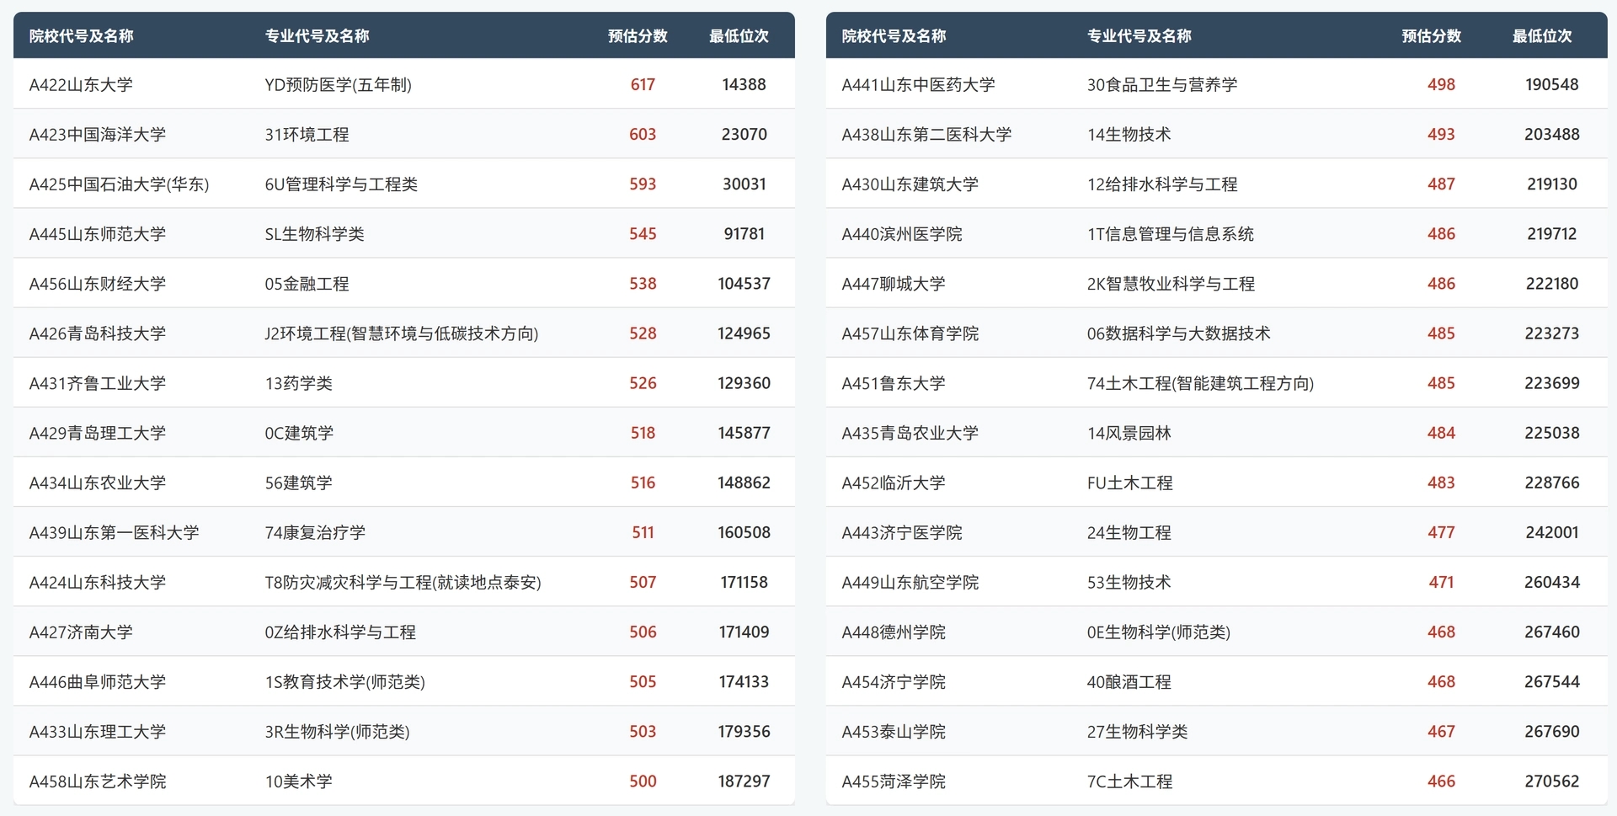This screenshot has height=816, width=1617.
Task: Select the major 13药学类
Action: click(298, 382)
